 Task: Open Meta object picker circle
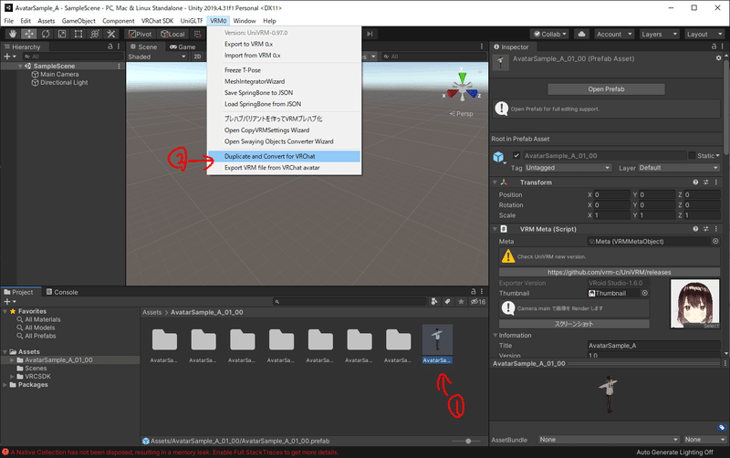pyautogui.click(x=715, y=241)
